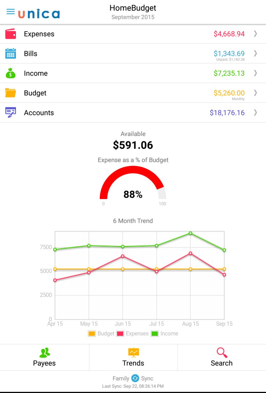Expand the Accounts row chevron

click(x=255, y=112)
